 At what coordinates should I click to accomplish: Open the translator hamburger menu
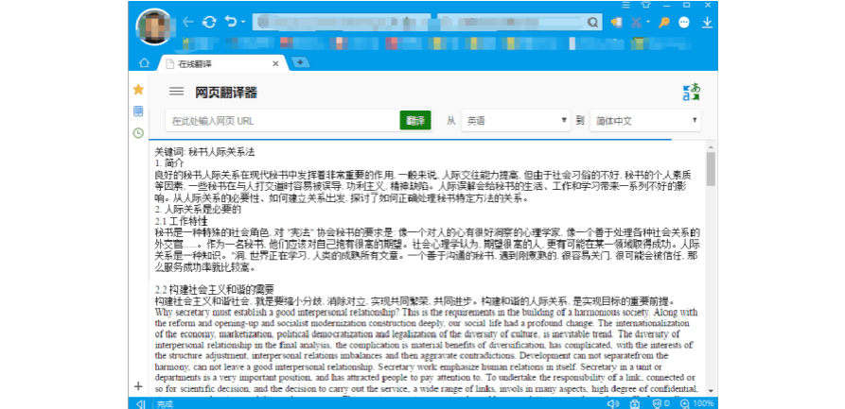[177, 92]
